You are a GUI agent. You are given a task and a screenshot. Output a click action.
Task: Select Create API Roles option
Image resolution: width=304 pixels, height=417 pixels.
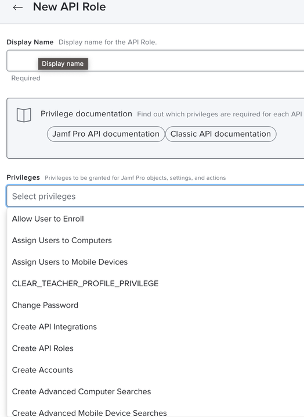point(155,348)
